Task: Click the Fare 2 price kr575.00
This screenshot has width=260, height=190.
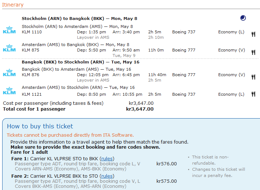Action: point(167,181)
